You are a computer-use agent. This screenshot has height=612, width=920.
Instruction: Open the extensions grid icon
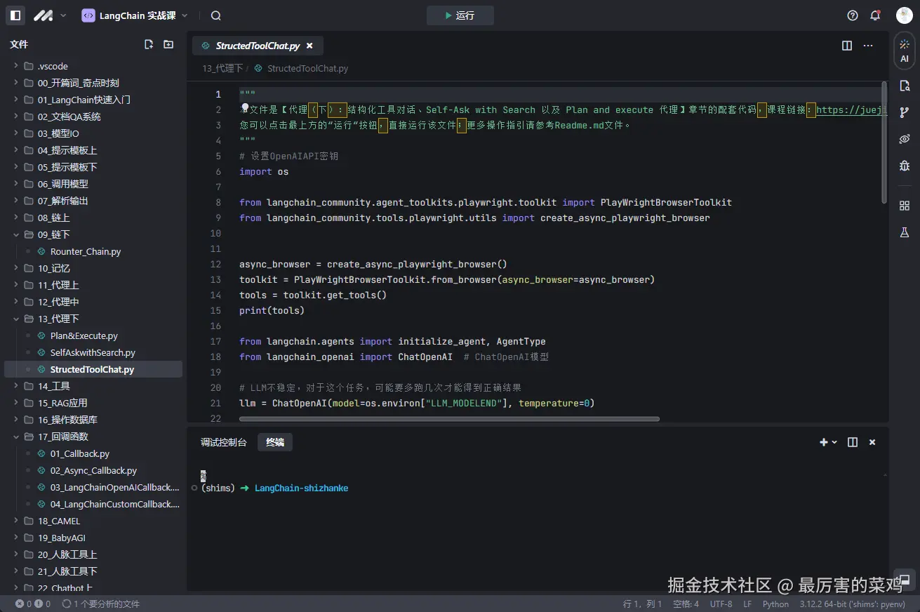[x=904, y=206]
